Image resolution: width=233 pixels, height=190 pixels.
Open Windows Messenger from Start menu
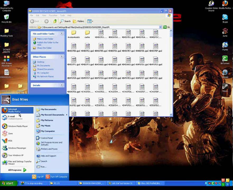click(17, 148)
